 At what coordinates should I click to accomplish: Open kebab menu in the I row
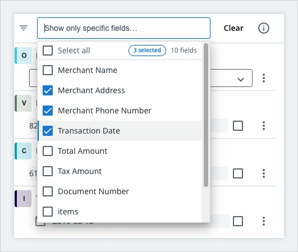264,221
